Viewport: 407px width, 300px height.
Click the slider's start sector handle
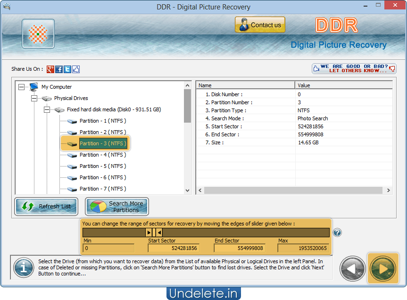(x=149, y=233)
